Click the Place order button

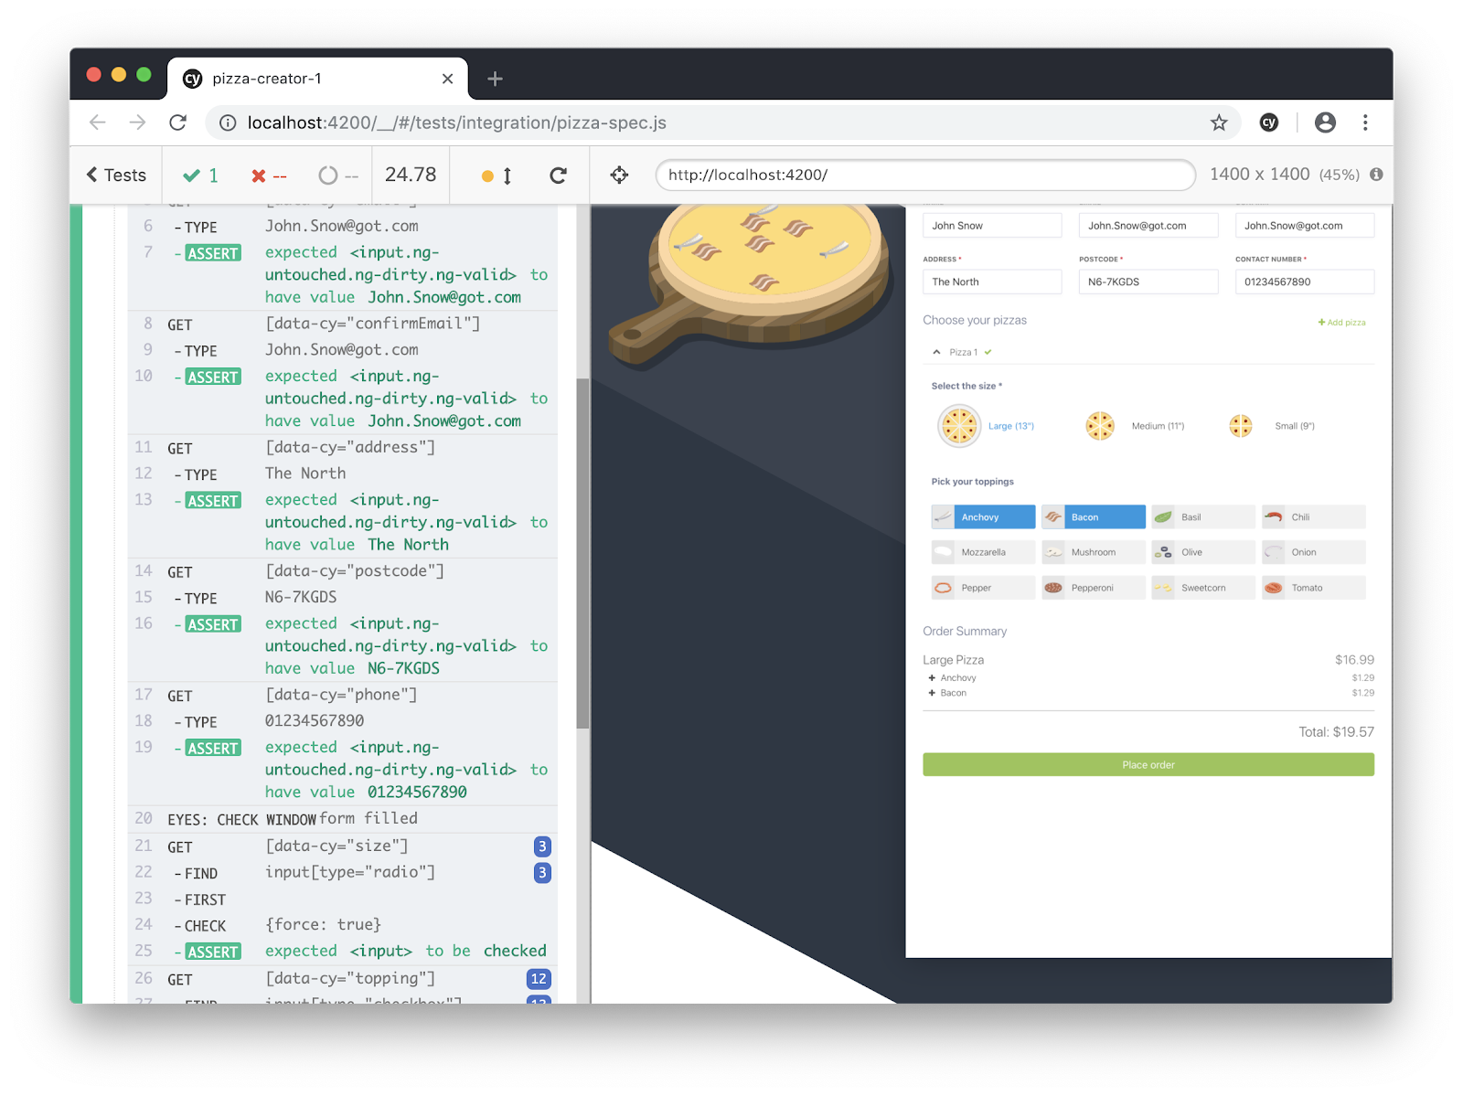pos(1148,764)
